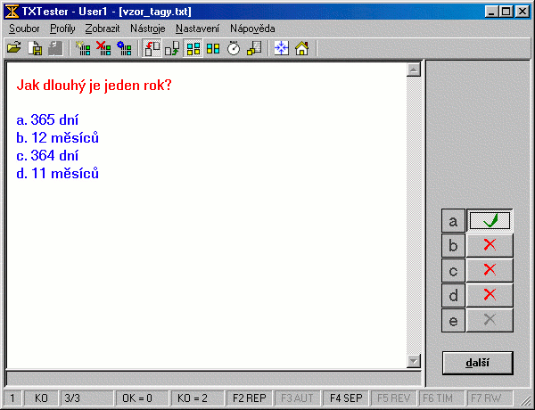The height and width of the screenshot is (410, 535).
Task: Click the F3 AUT status bar cell
Action: (297, 398)
